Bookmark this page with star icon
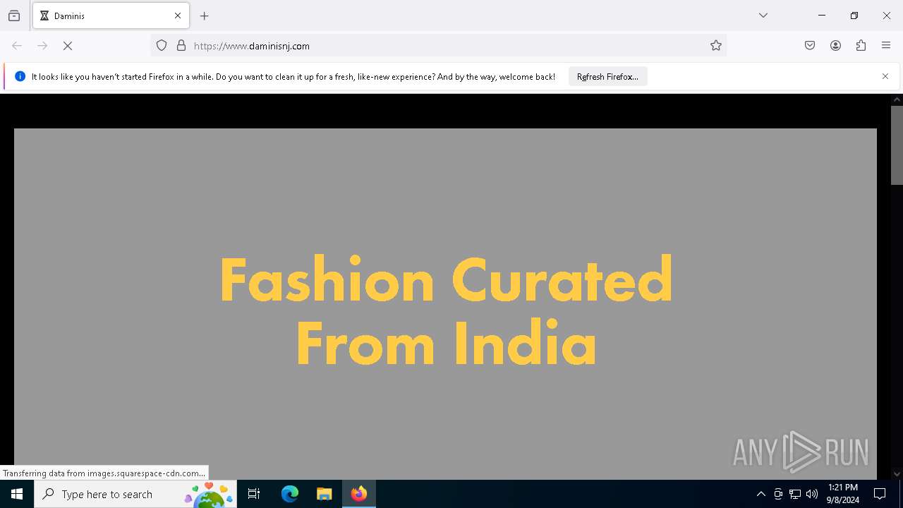903x508 pixels. (716, 46)
